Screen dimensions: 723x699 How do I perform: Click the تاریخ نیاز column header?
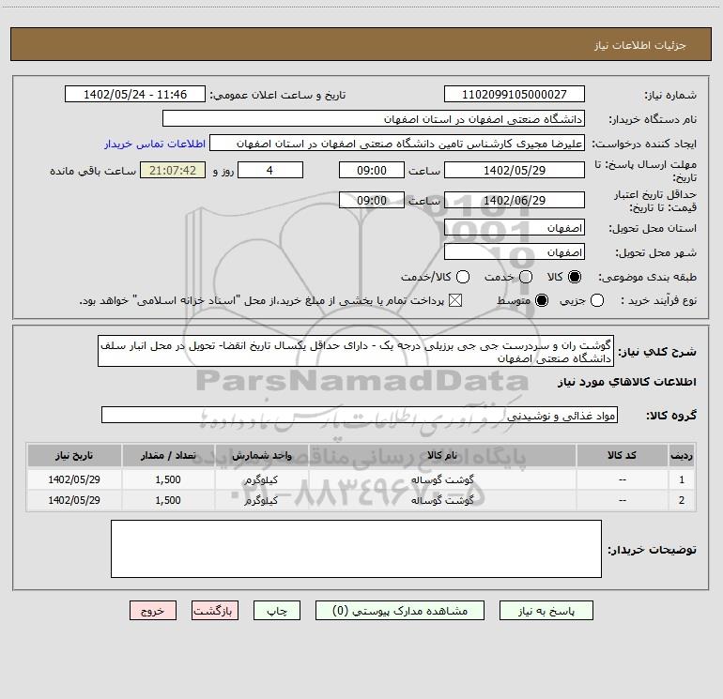coord(74,455)
